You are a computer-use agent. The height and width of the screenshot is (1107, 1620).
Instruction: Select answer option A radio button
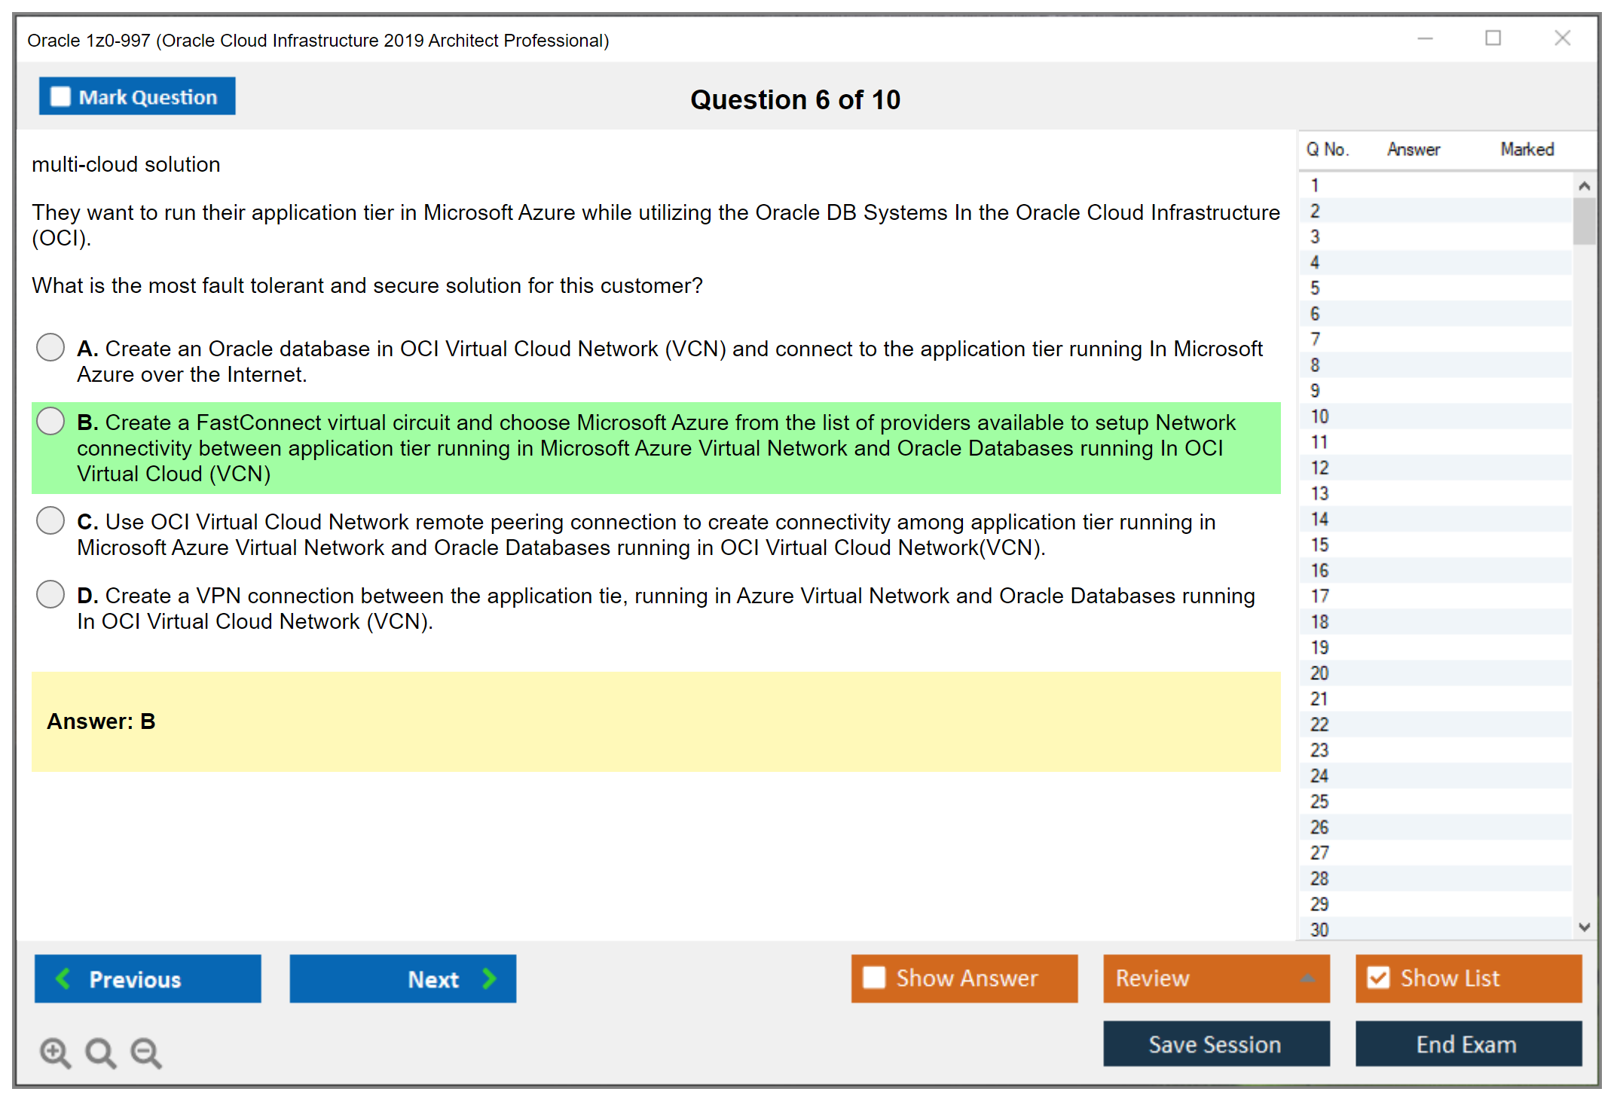pyautogui.click(x=50, y=347)
